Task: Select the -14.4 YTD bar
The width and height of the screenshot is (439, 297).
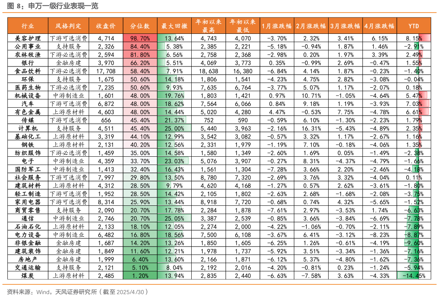Action: [x=408, y=276]
